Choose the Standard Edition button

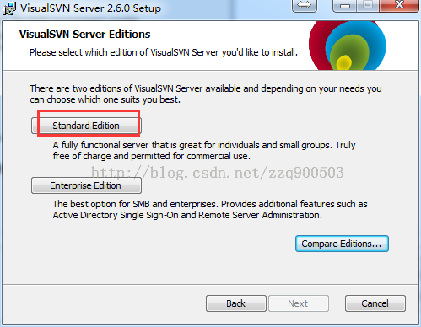pos(86,126)
